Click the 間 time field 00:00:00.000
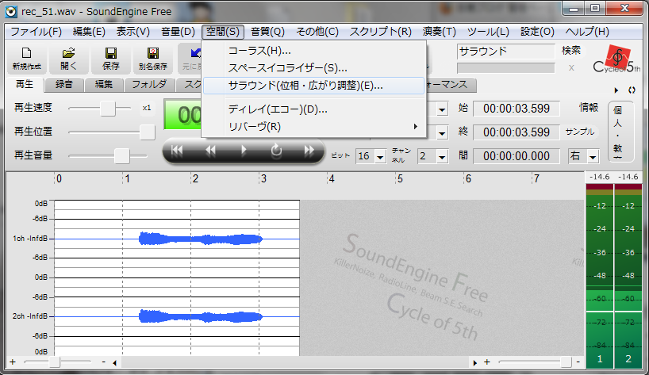Image resolution: width=649 pixels, height=375 pixels. click(x=517, y=156)
